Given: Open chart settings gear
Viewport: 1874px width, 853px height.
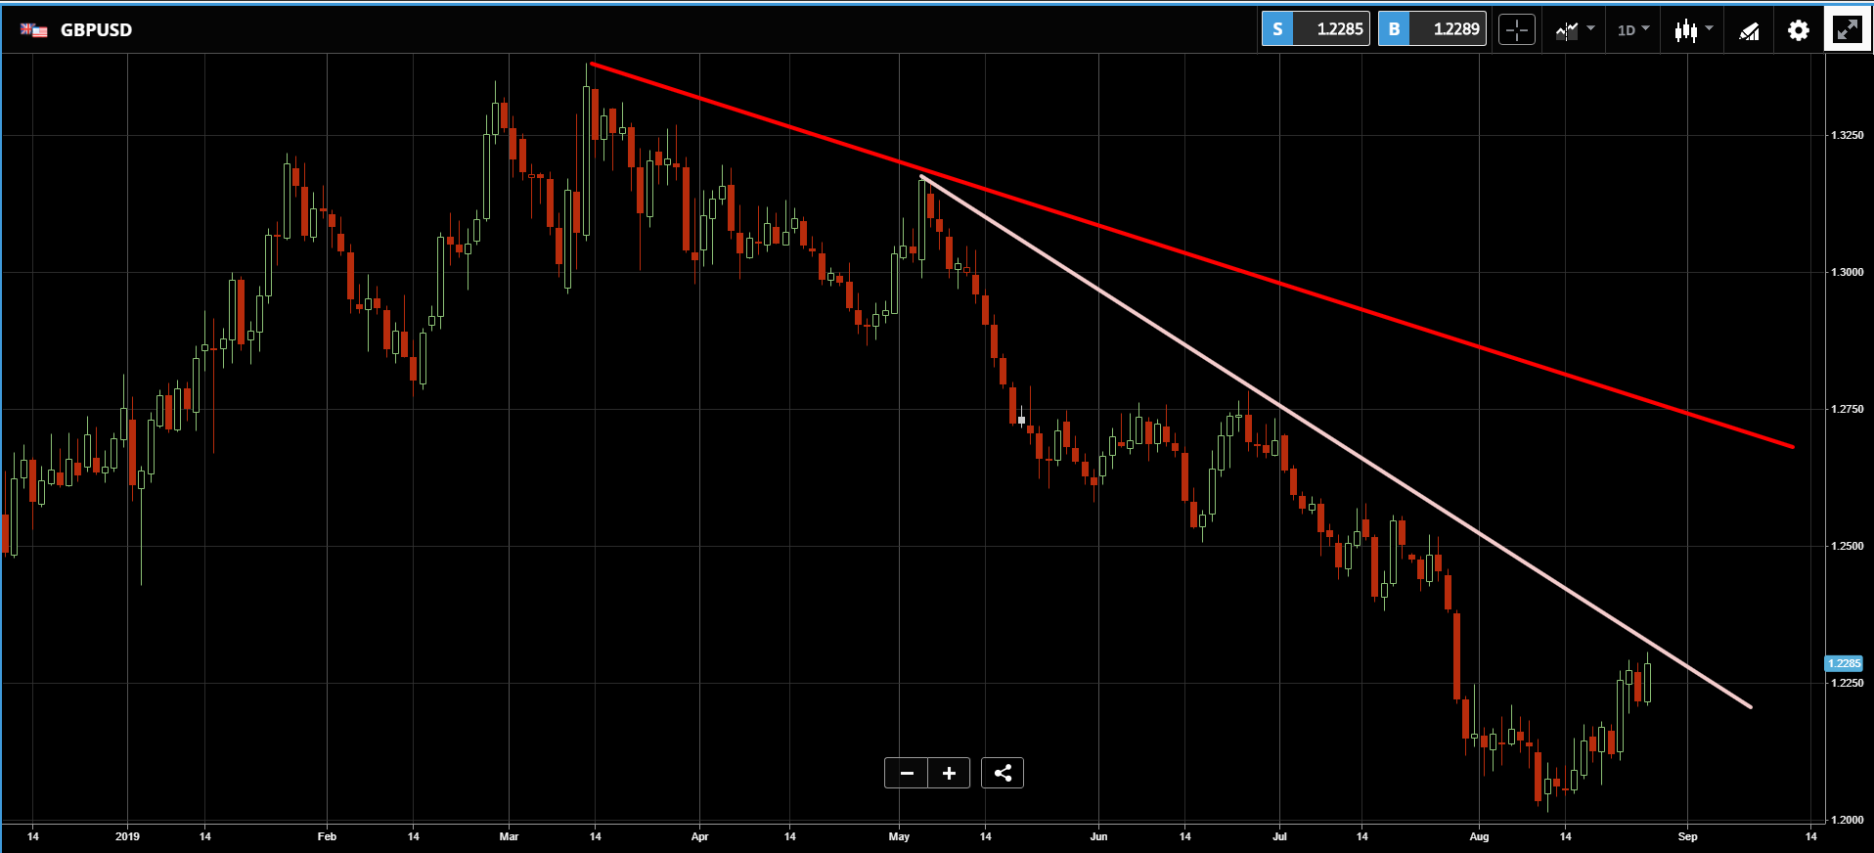Looking at the screenshot, I should click(x=1798, y=30).
